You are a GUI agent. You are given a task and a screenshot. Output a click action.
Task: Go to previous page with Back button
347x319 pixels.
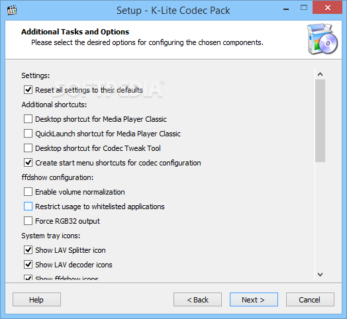pos(197,300)
